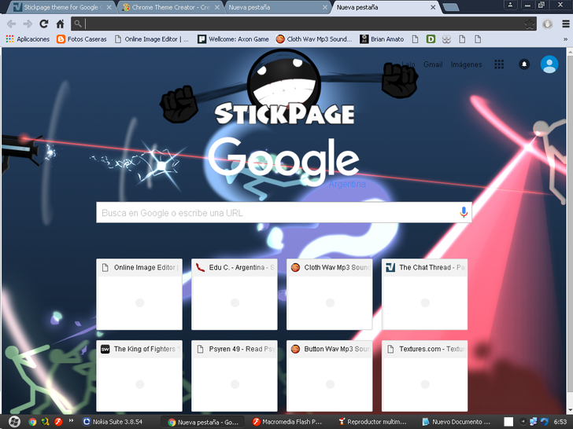Click network tray icon
The image size is (573, 429).
click(x=533, y=422)
